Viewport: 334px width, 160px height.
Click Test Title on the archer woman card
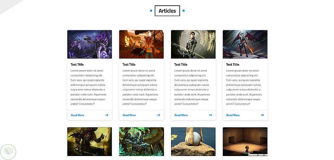(x=181, y=65)
